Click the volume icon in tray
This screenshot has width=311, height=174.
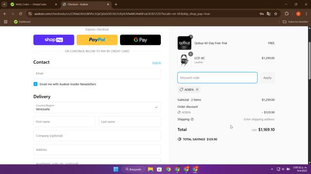[283, 169]
